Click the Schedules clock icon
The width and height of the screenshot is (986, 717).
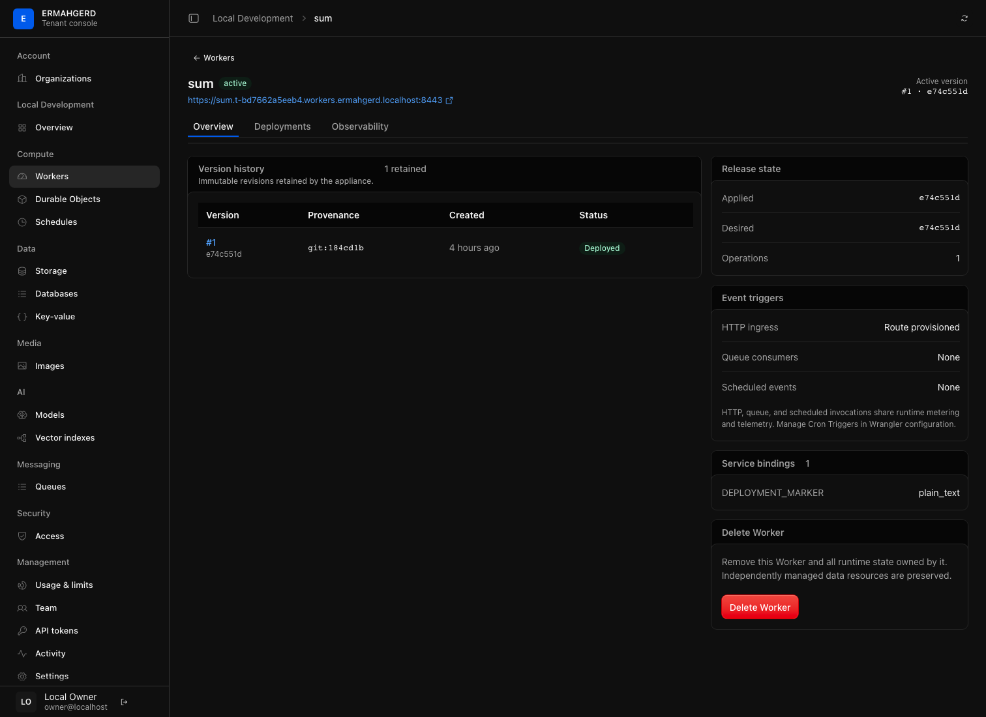(22, 222)
